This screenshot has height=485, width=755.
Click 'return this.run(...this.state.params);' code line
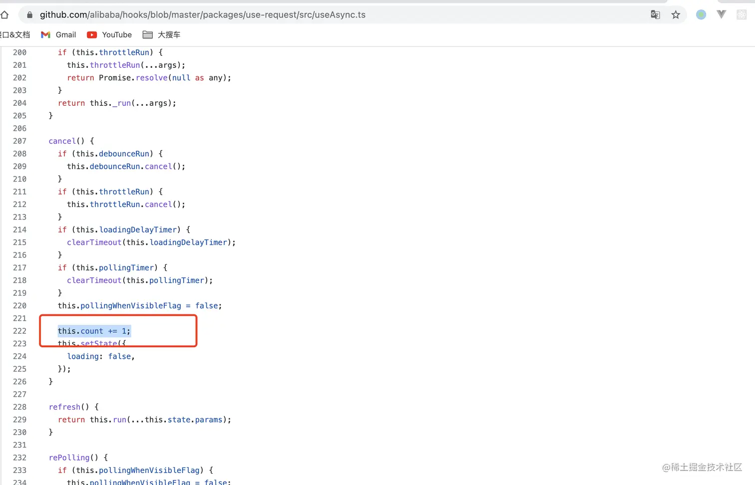click(145, 420)
